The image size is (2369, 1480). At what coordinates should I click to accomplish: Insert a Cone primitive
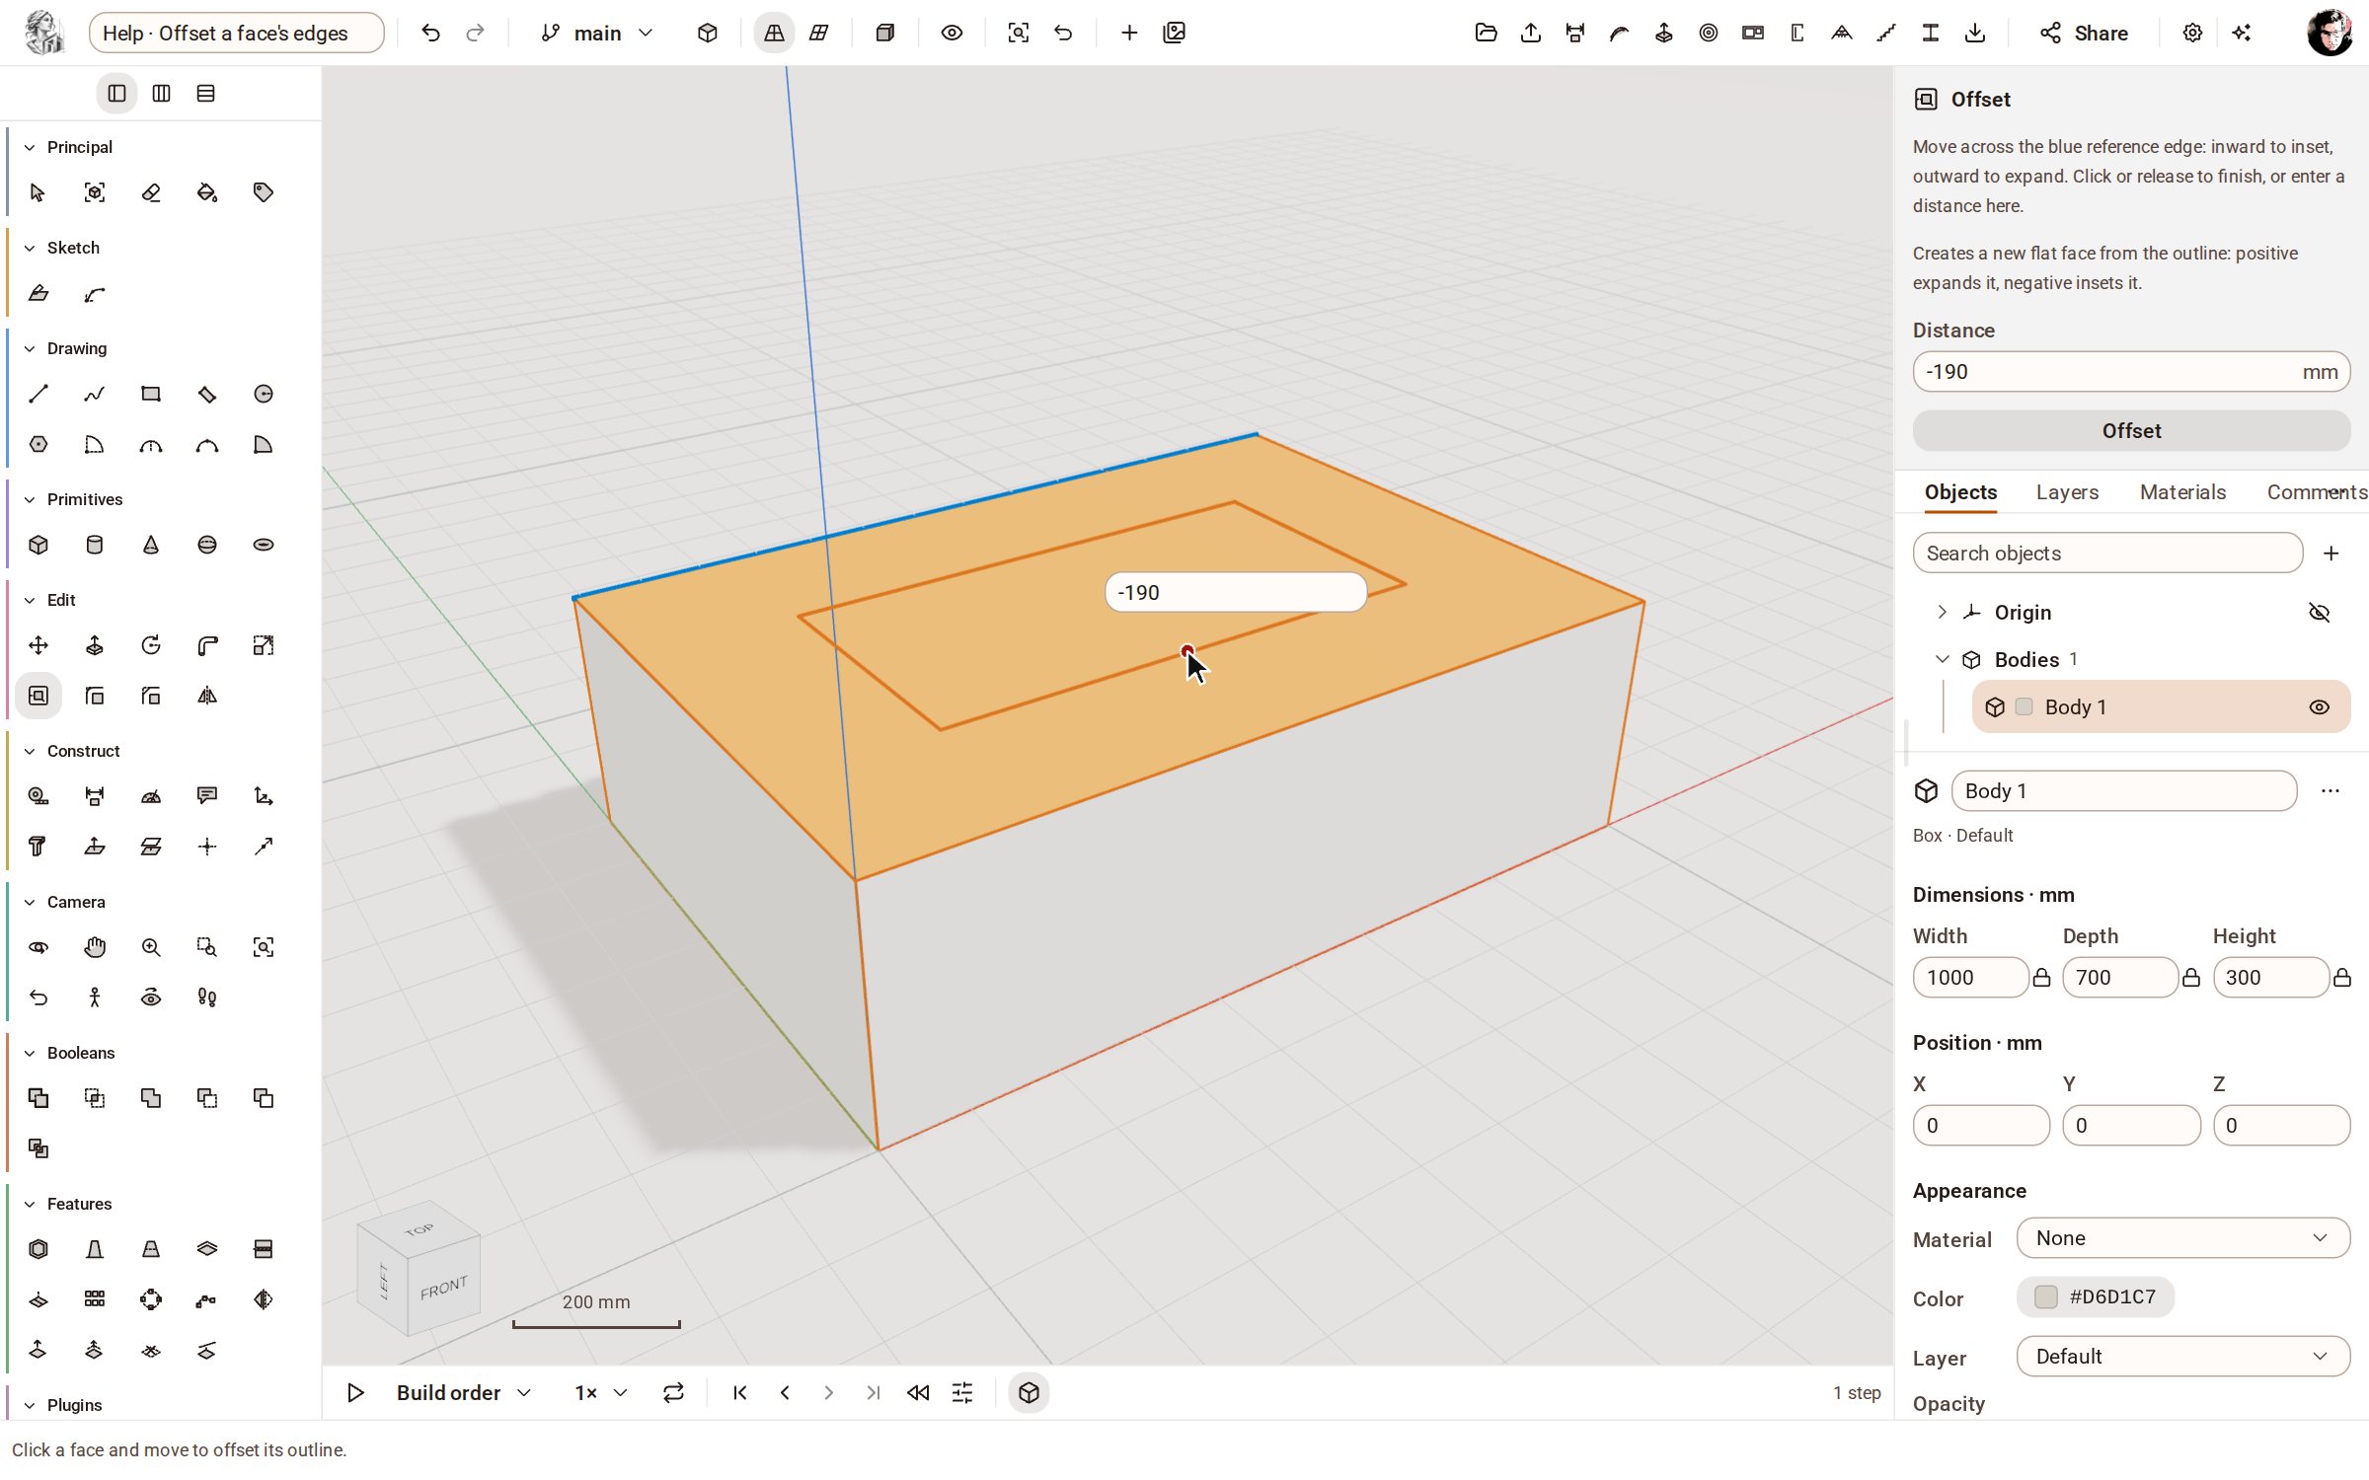point(151,545)
